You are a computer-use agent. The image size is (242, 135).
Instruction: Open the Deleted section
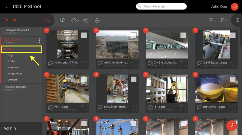pos(12,80)
